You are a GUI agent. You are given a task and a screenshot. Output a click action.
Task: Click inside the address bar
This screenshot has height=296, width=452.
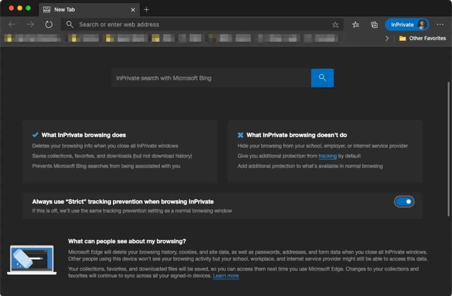click(177, 24)
